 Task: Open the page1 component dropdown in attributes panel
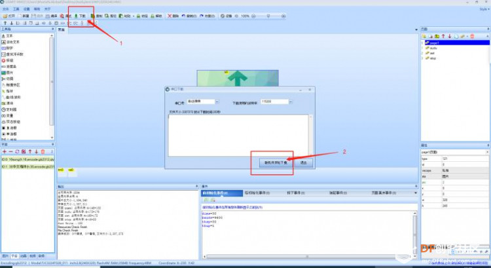point(487,152)
